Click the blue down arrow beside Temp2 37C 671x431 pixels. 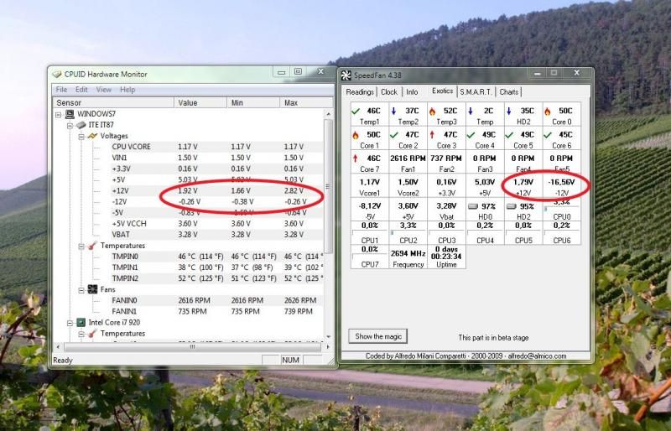(393, 111)
